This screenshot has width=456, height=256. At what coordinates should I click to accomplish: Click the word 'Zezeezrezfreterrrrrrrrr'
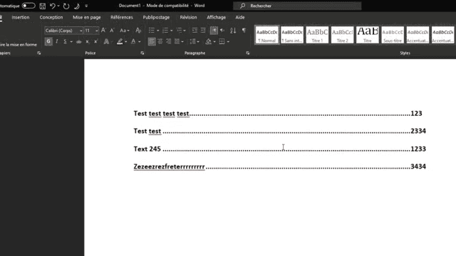click(170, 166)
